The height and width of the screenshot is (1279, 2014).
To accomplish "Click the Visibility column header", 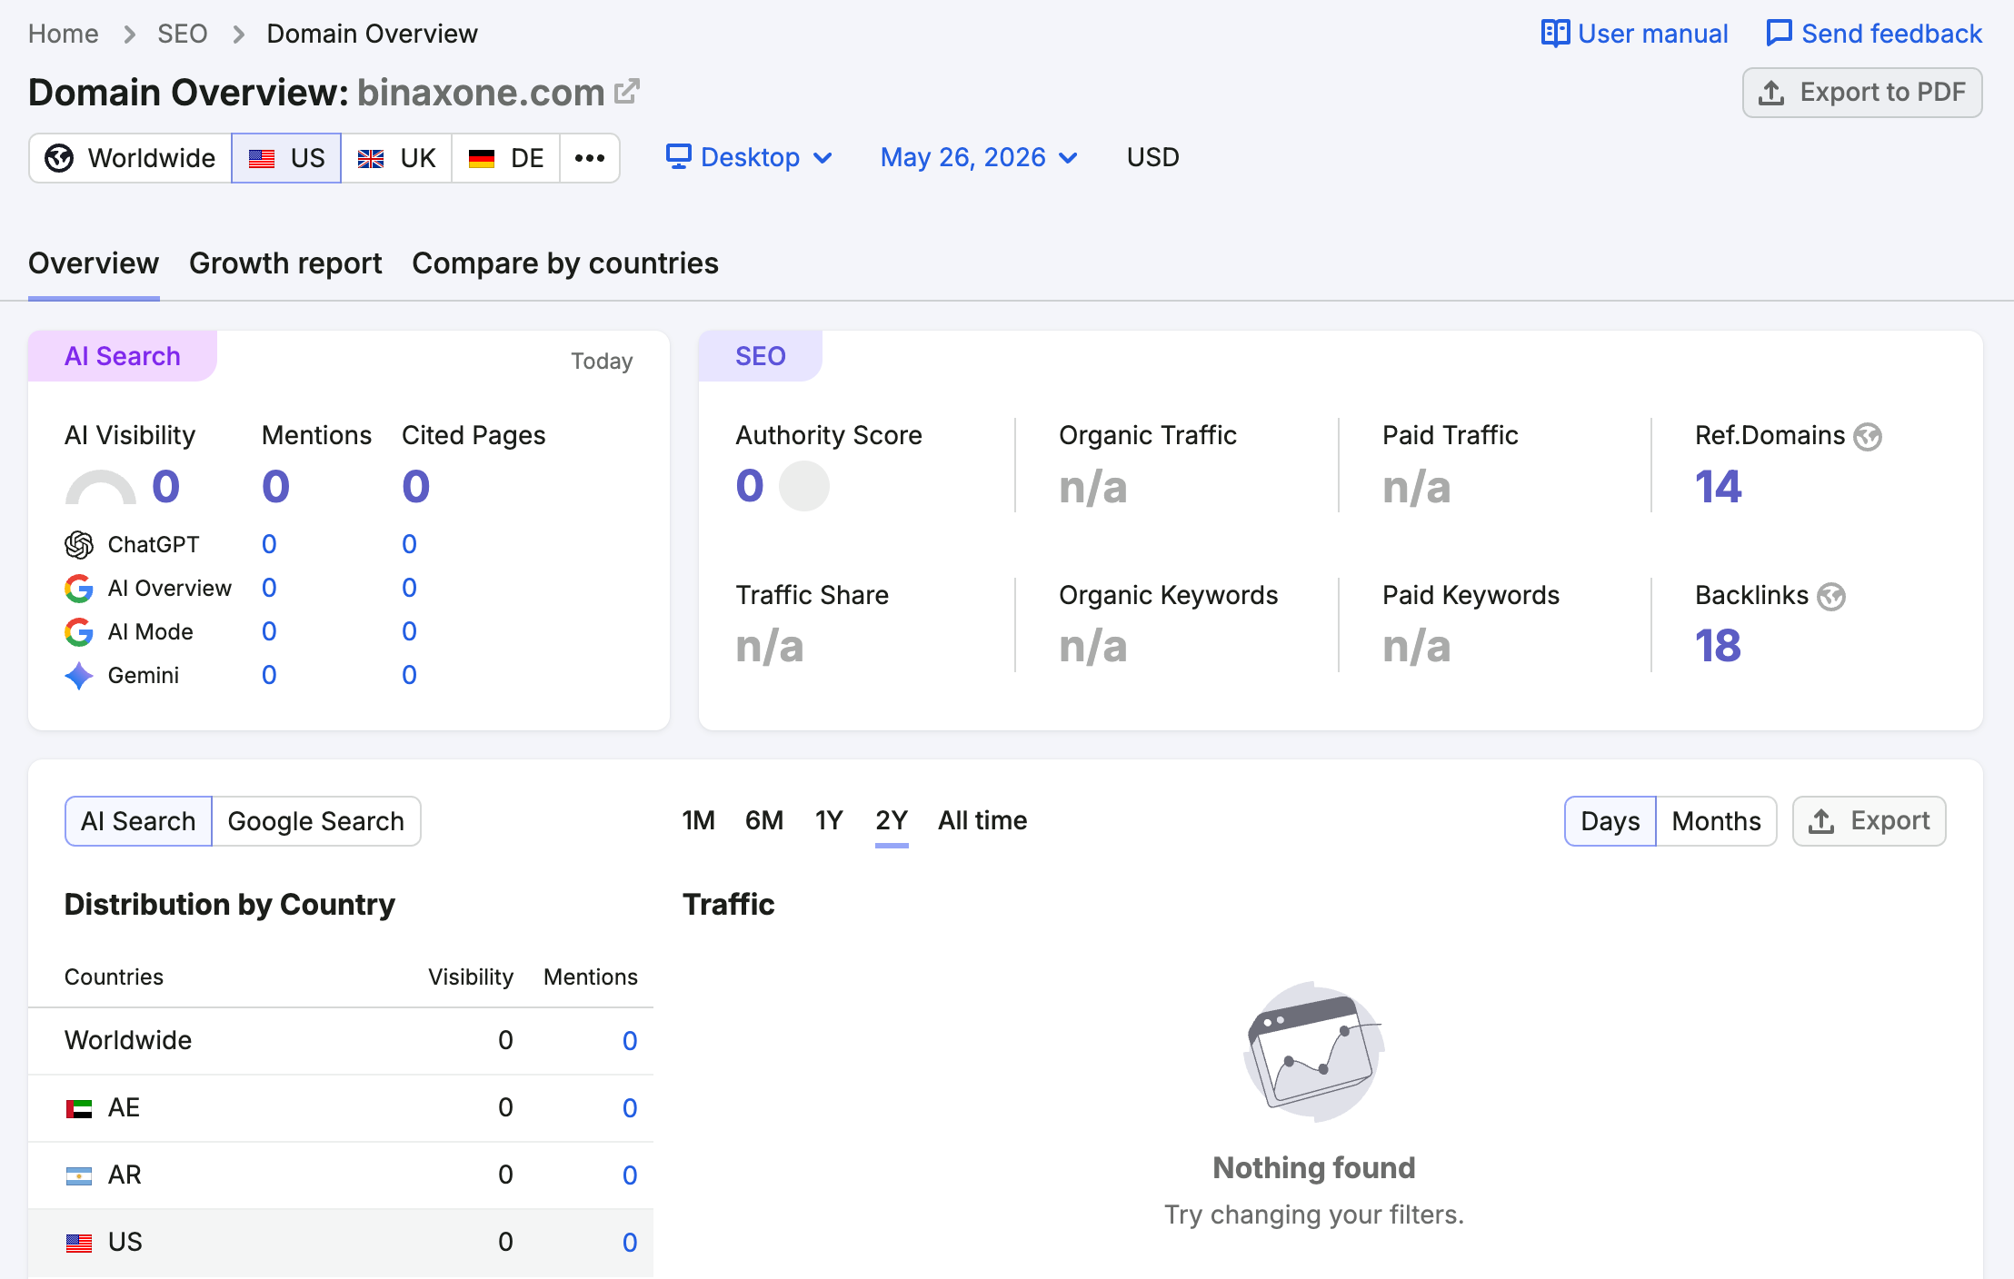I will pos(471,977).
